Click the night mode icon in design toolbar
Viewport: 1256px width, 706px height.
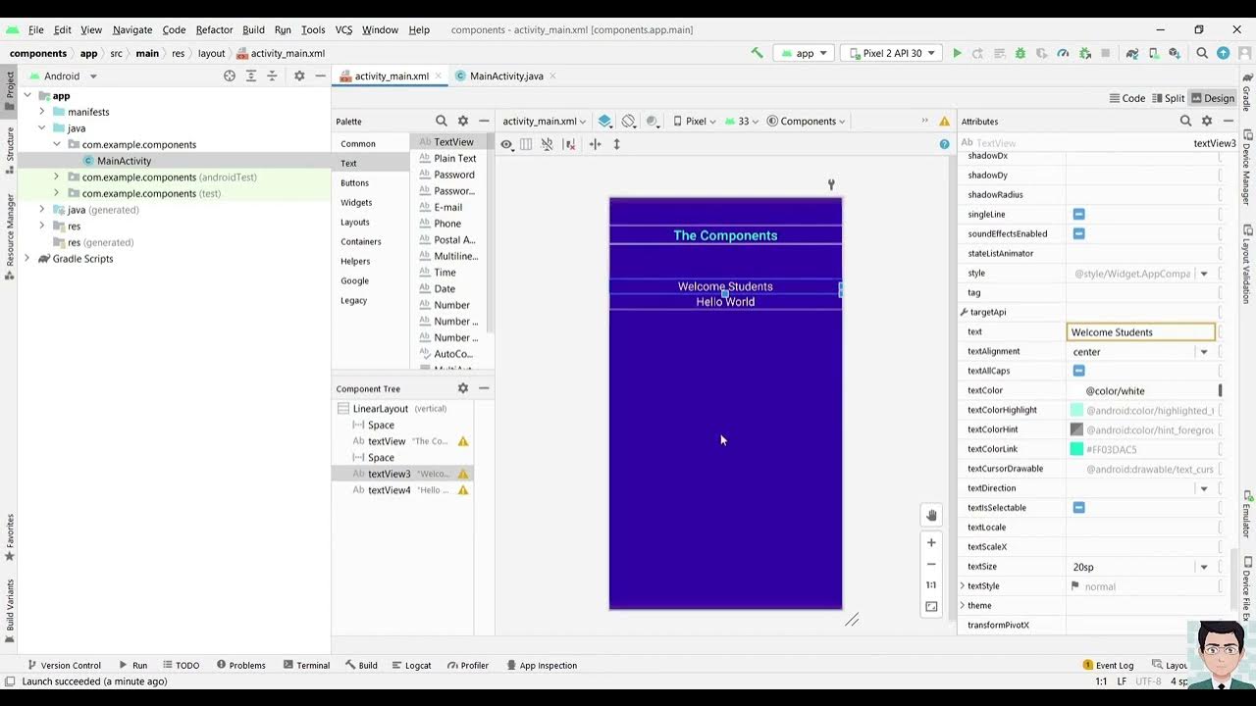tap(653, 121)
